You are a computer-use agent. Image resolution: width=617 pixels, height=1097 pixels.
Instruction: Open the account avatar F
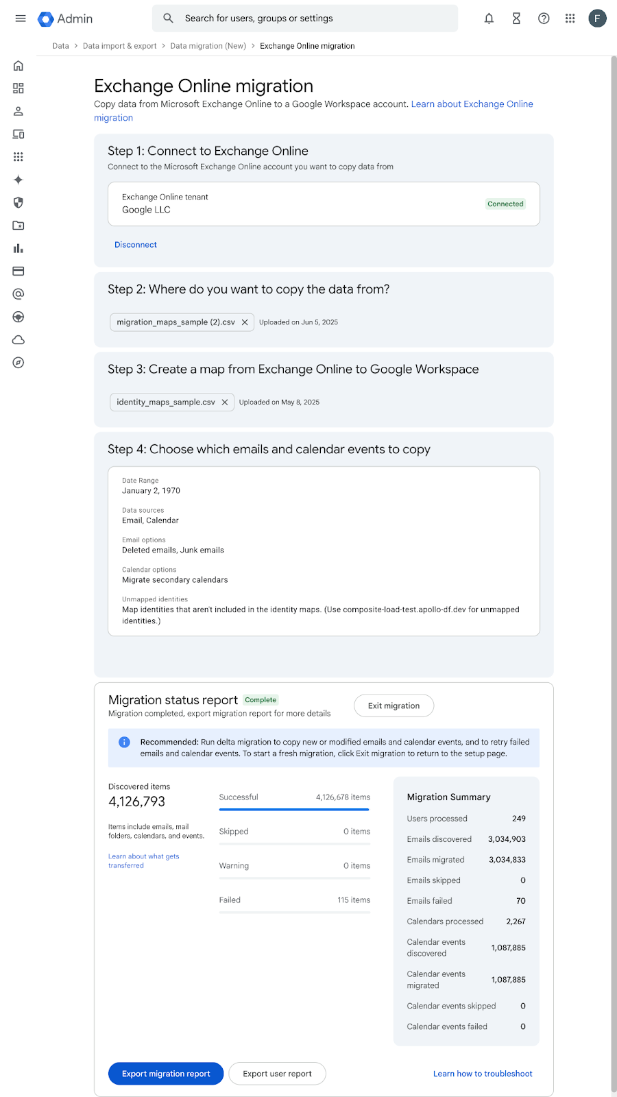(597, 19)
